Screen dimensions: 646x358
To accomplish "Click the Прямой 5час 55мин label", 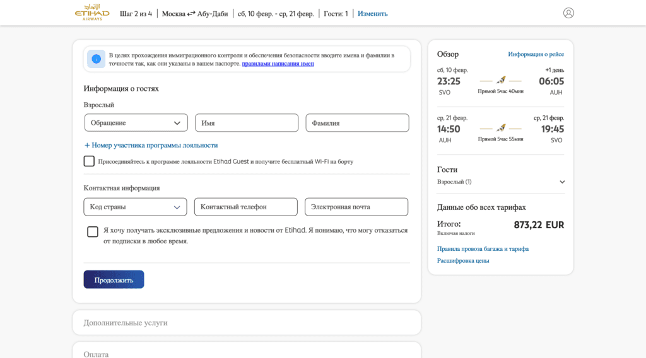I will [x=500, y=139].
